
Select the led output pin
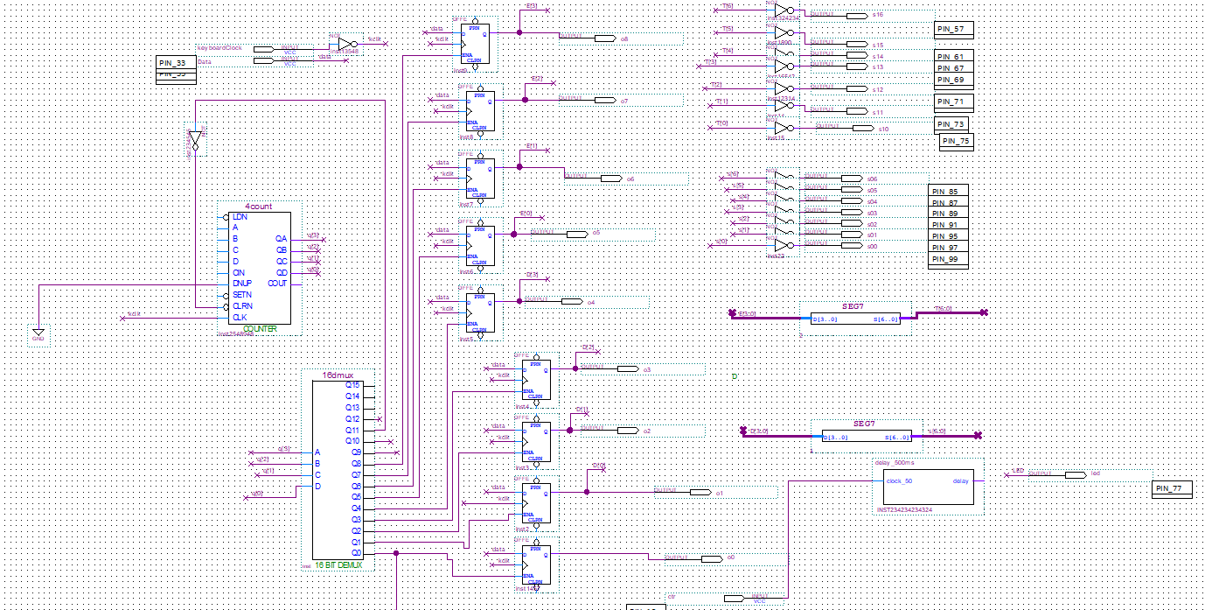tap(1075, 474)
